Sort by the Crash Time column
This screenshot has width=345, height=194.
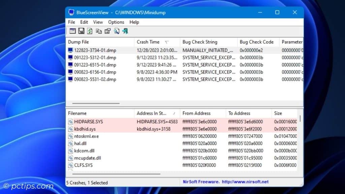tap(148, 42)
